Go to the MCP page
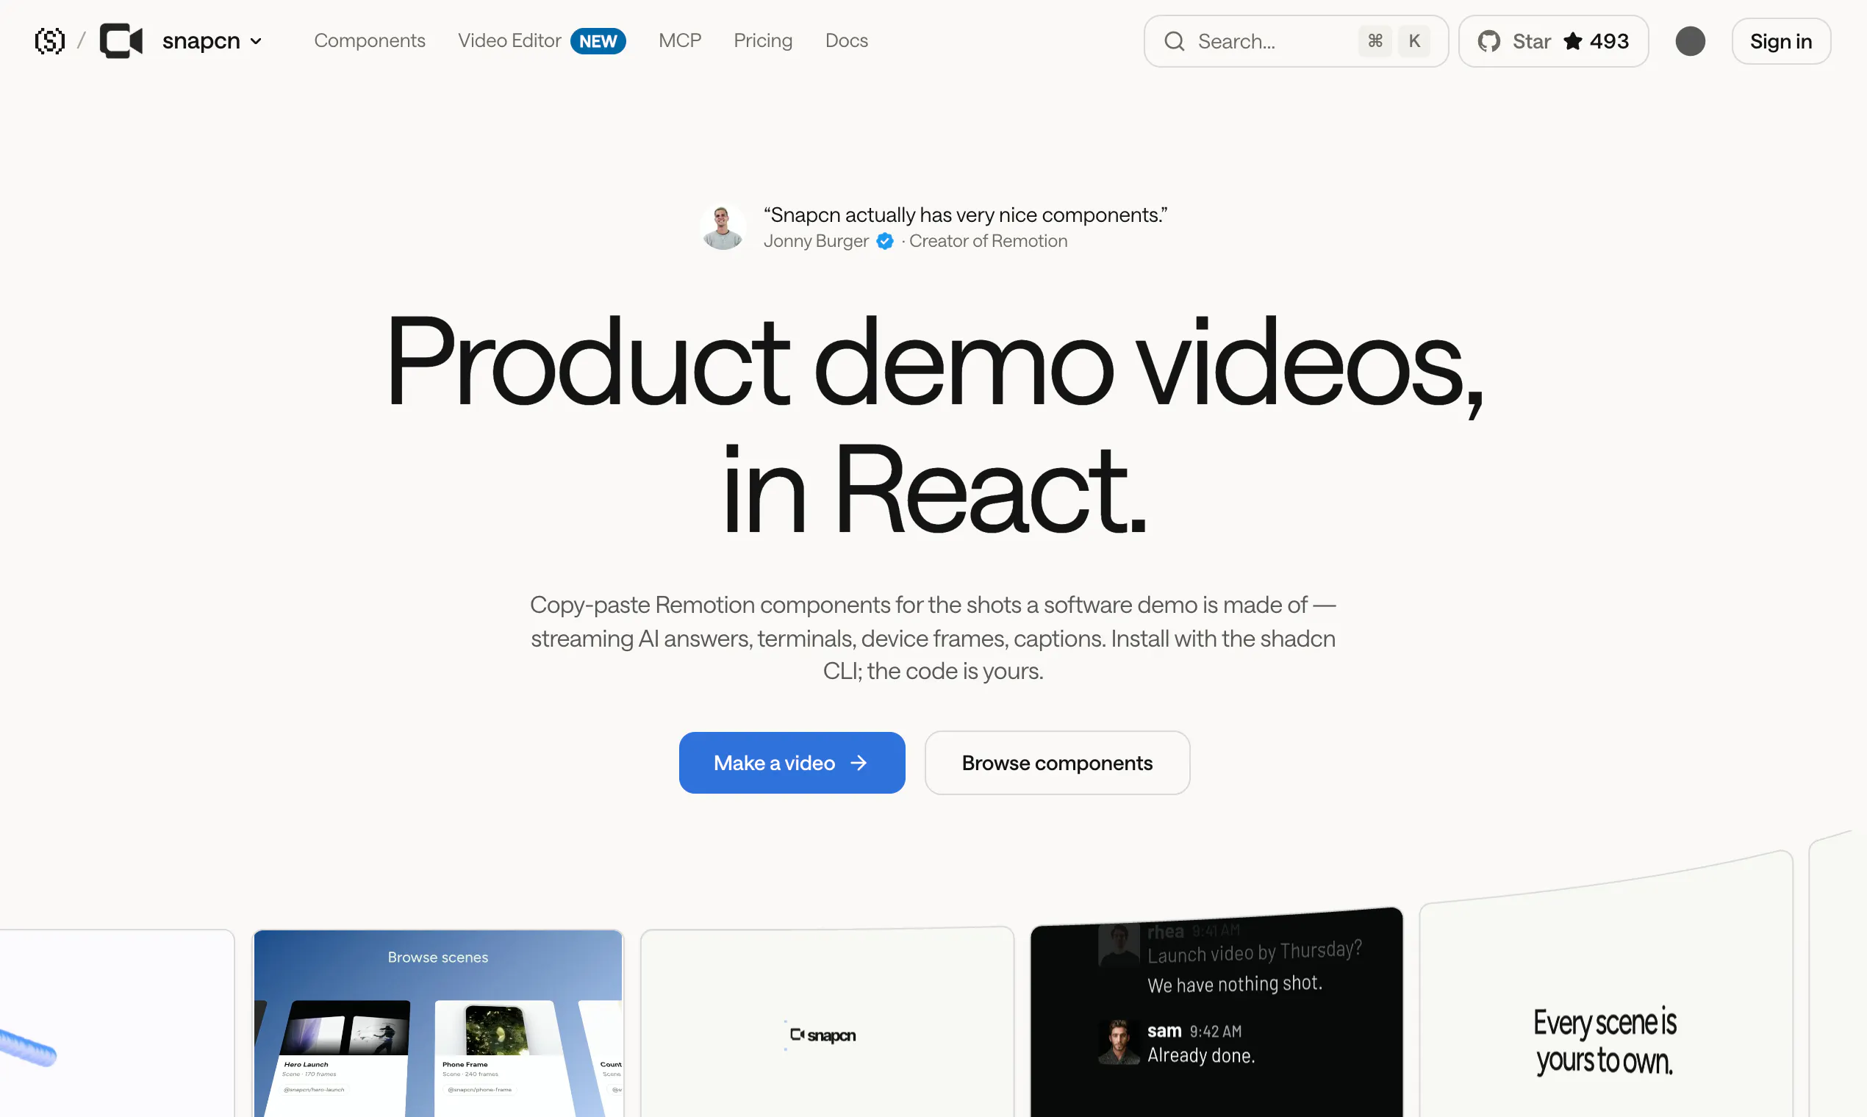Viewport: 1867px width, 1117px height. point(680,40)
